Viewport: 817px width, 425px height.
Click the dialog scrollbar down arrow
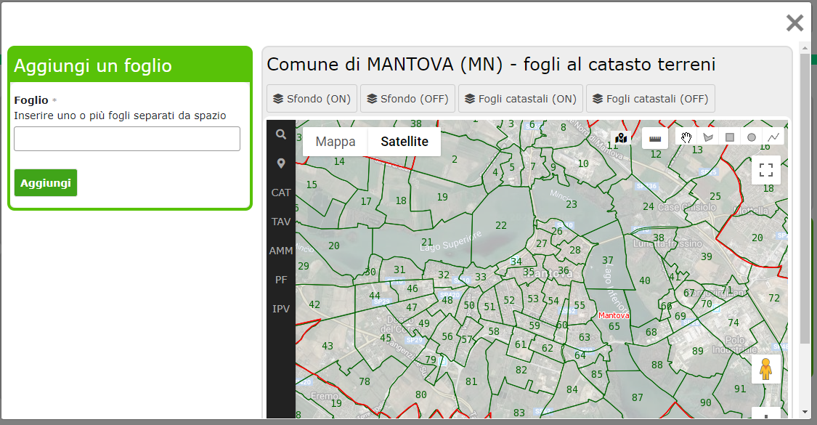coord(805,412)
